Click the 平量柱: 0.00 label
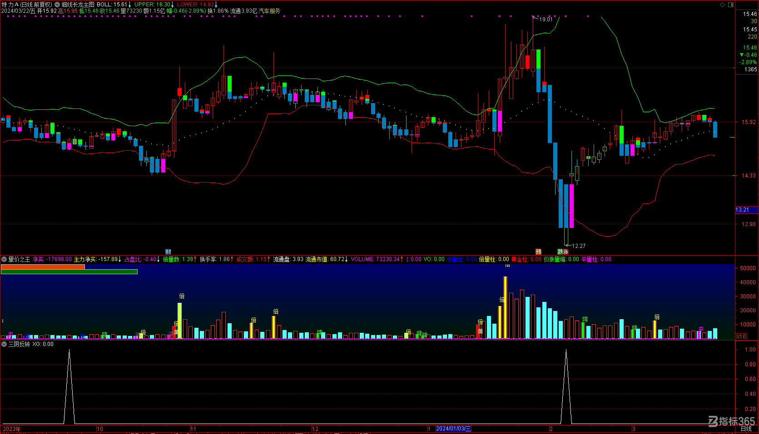 (596, 259)
